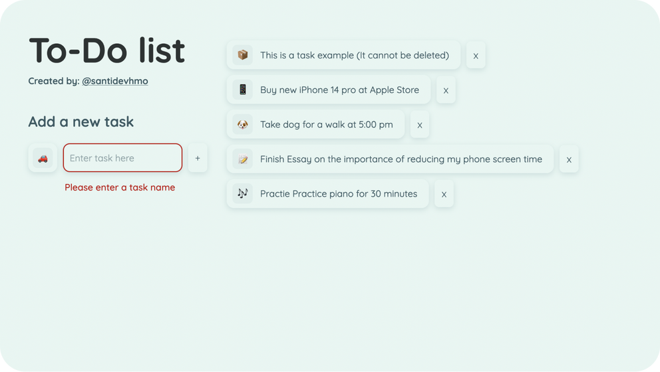Image resolution: width=660 pixels, height=372 pixels.
Task: Click the package emoji on example task
Action: coord(242,55)
